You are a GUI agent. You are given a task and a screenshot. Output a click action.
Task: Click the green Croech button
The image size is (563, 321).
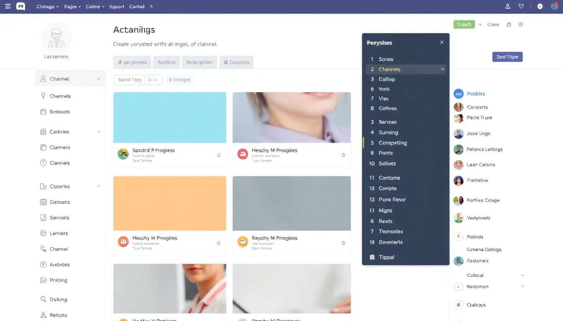point(464,25)
